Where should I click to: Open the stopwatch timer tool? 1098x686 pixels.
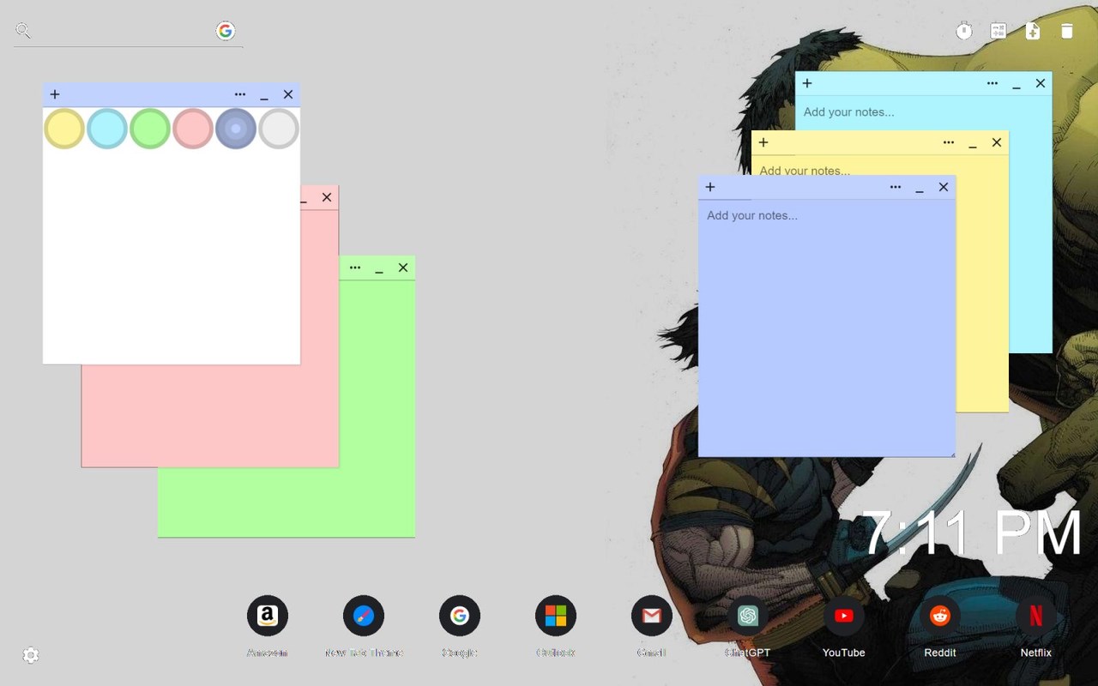[964, 31]
